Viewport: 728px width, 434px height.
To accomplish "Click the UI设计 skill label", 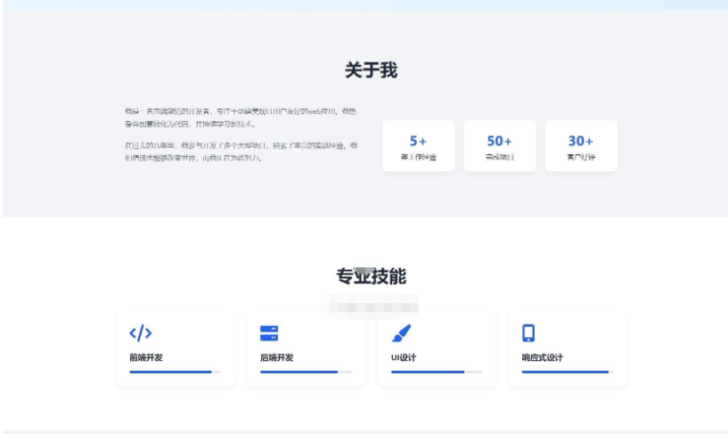I will (x=404, y=357).
